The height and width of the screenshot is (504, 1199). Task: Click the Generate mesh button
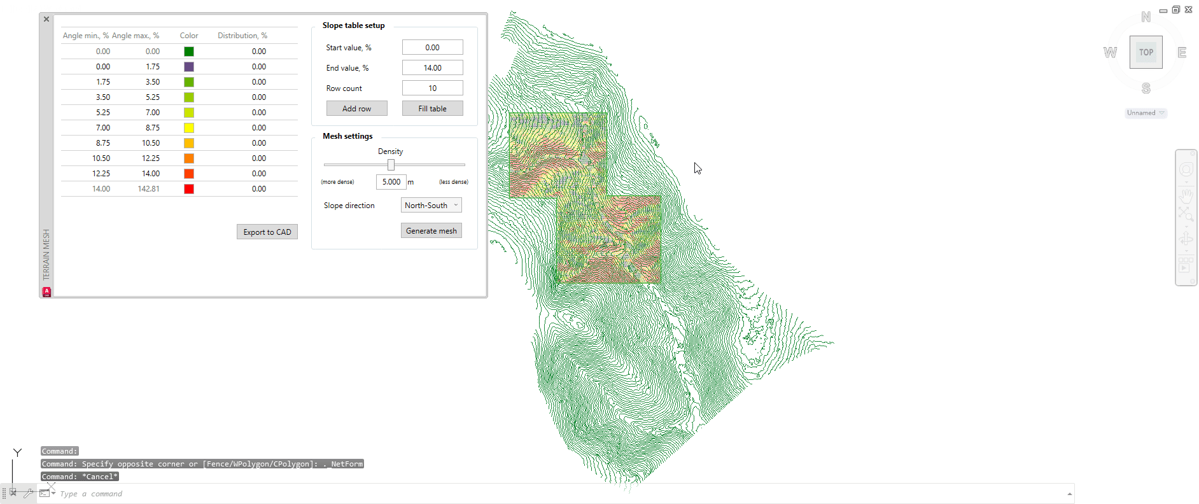pos(431,230)
